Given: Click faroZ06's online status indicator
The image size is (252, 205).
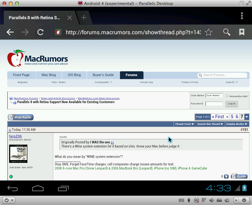Looking at the screenshot, I should 11,177.
